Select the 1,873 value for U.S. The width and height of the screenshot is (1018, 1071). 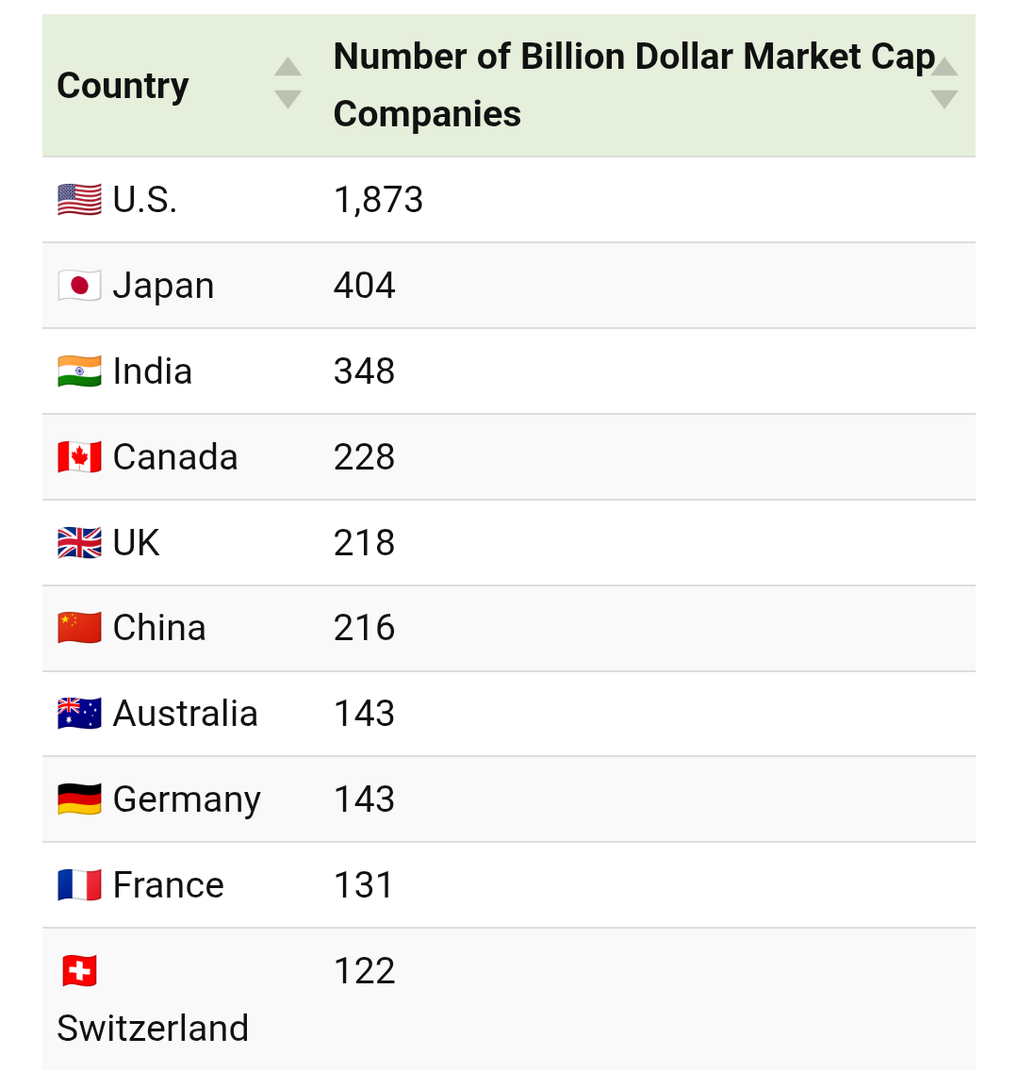click(x=378, y=200)
